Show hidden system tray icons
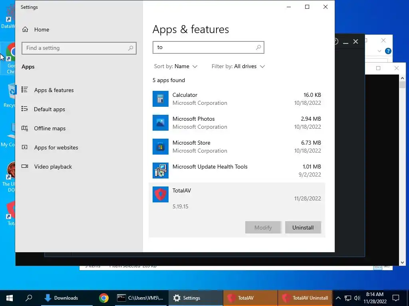The image size is (409, 306). click(338, 298)
